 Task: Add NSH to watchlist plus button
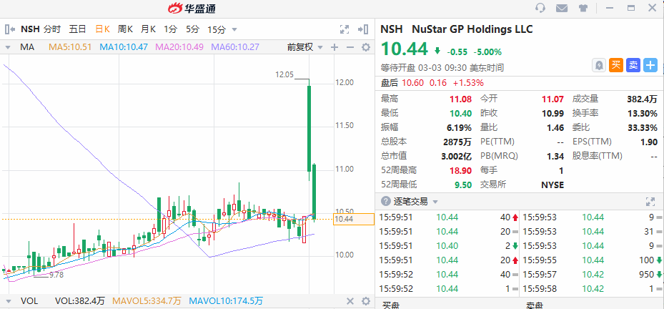pos(650,65)
